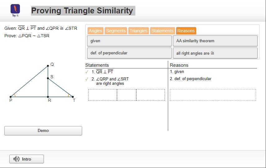The height and width of the screenshot is (168, 266).
Task: Switch to the Statements tab
Action: pos(162,31)
